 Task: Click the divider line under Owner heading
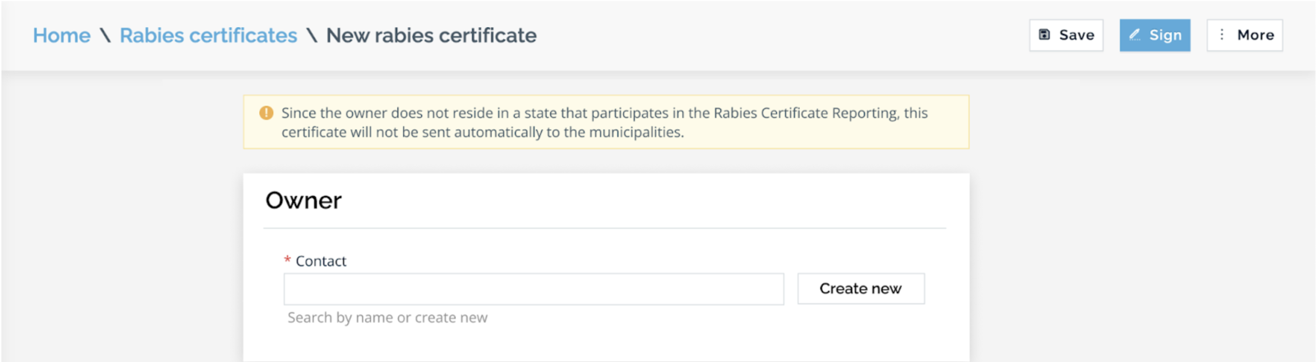(605, 228)
